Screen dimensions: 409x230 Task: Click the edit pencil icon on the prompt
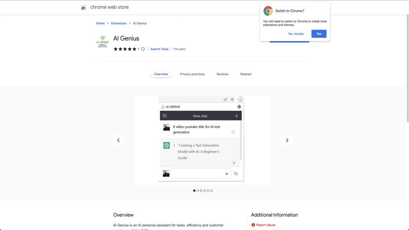(x=233, y=132)
